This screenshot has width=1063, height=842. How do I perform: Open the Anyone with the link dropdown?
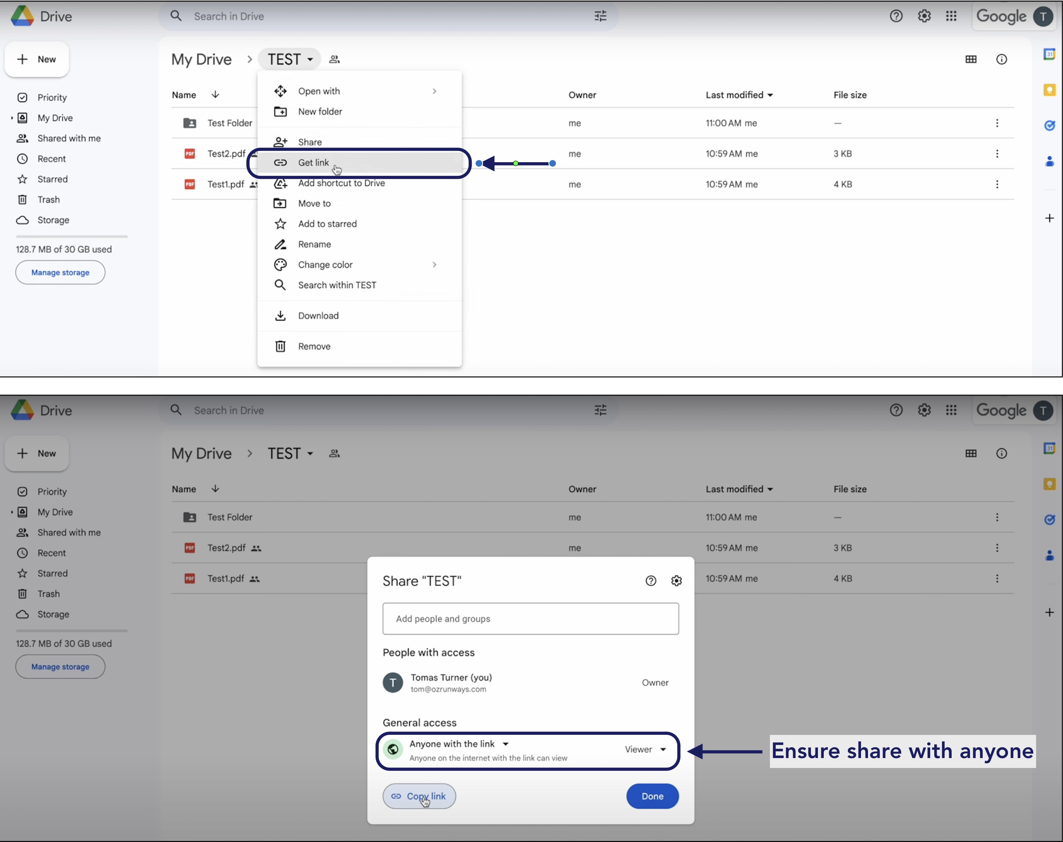pos(459,744)
